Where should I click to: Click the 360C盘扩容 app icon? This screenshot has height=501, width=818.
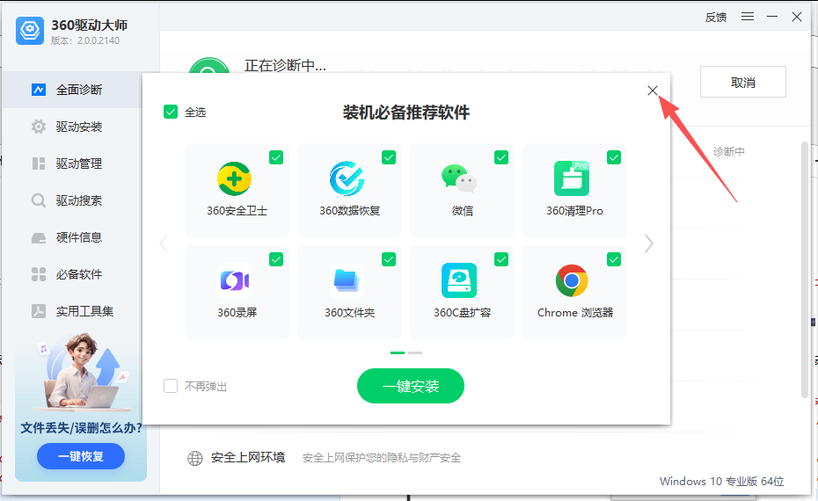(459, 280)
